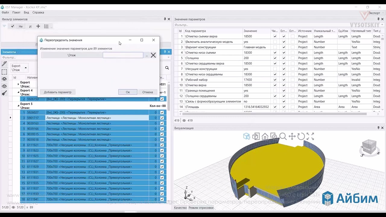
Task: Select the orbit rotate icon in visualization toolbar
Action: 301,137
